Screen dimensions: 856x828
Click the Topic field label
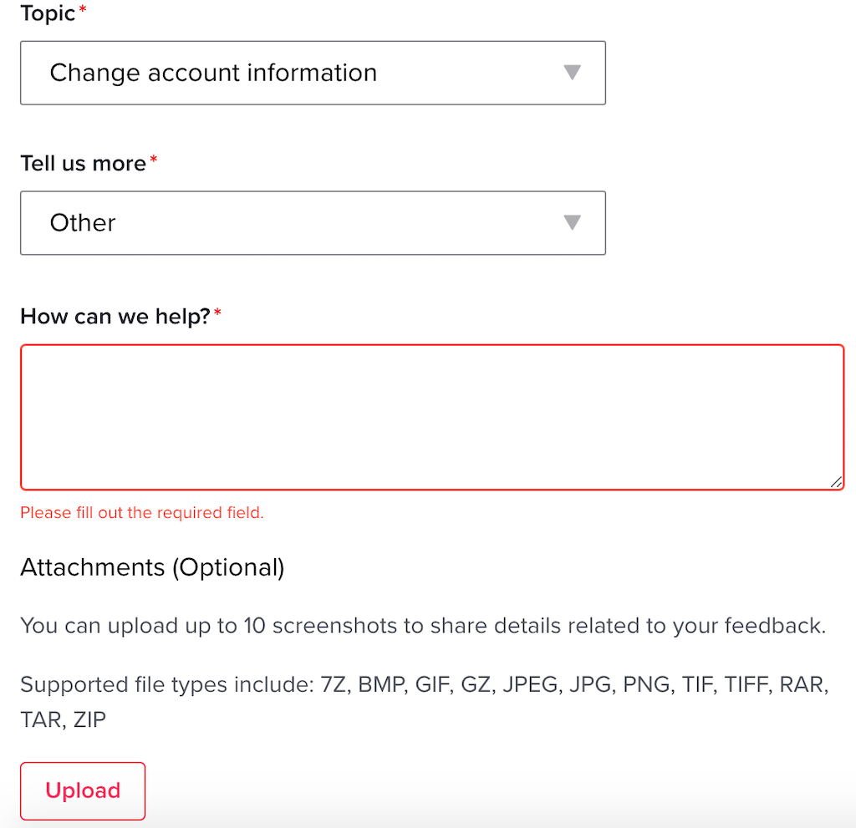click(x=48, y=13)
